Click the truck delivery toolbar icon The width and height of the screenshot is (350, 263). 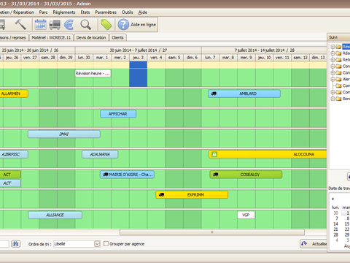point(55,24)
